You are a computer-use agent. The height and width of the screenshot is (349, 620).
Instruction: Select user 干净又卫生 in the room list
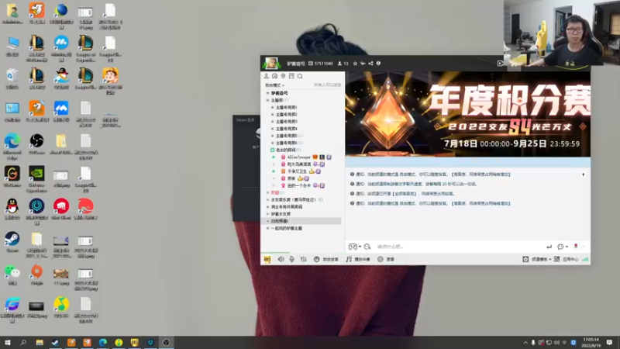click(x=297, y=171)
